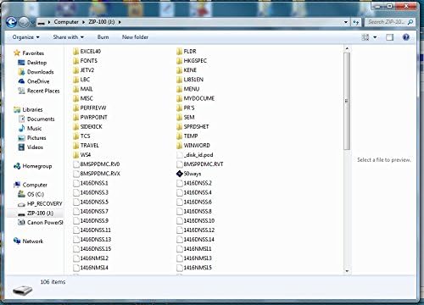Select the TEMP folder icon
The image size is (424, 305).
pyautogui.click(x=179, y=136)
